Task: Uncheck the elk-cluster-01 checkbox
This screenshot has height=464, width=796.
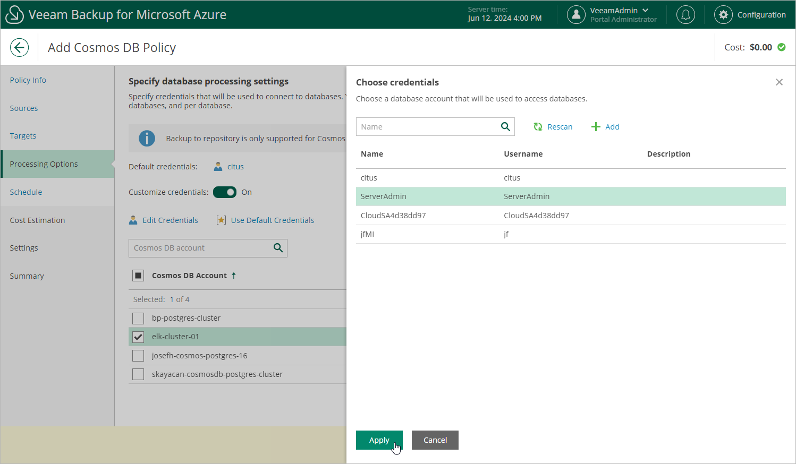Action: 138,337
